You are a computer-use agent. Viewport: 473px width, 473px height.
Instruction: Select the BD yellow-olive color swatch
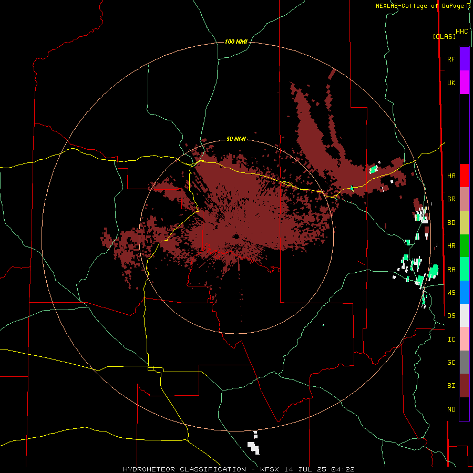click(464, 223)
